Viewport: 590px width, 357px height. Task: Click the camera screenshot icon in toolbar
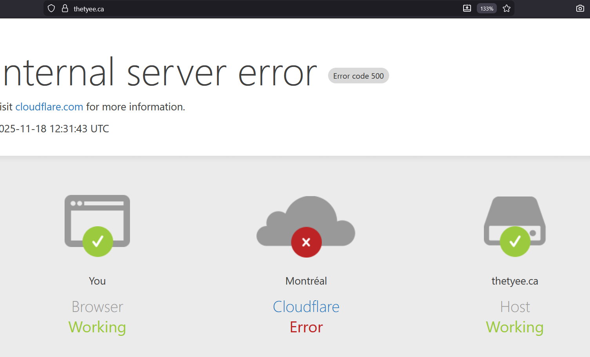580,9
